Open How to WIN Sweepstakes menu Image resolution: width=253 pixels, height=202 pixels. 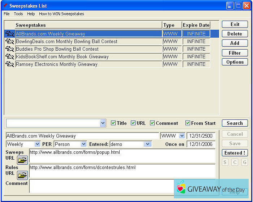pyautogui.click(x=61, y=14)
